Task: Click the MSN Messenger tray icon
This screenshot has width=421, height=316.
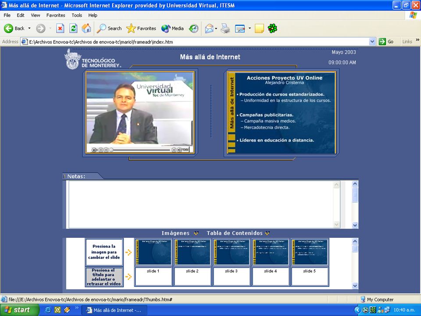Action: click(x=380, y=310)
